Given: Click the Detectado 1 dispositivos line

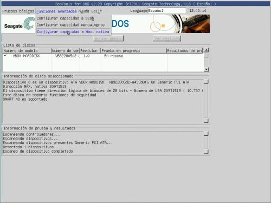Looking at the screenshot, I should coord(28,147).
